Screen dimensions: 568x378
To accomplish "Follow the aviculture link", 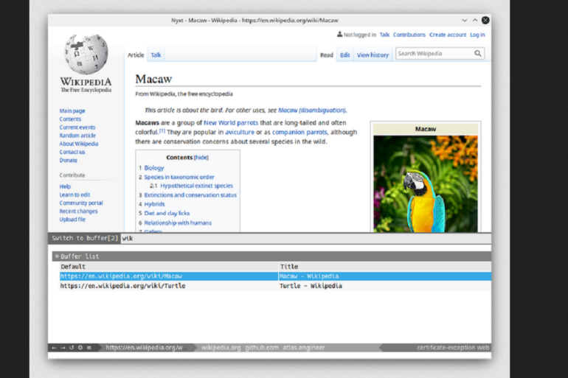I will pyautogui.click(x=240, y=133).
